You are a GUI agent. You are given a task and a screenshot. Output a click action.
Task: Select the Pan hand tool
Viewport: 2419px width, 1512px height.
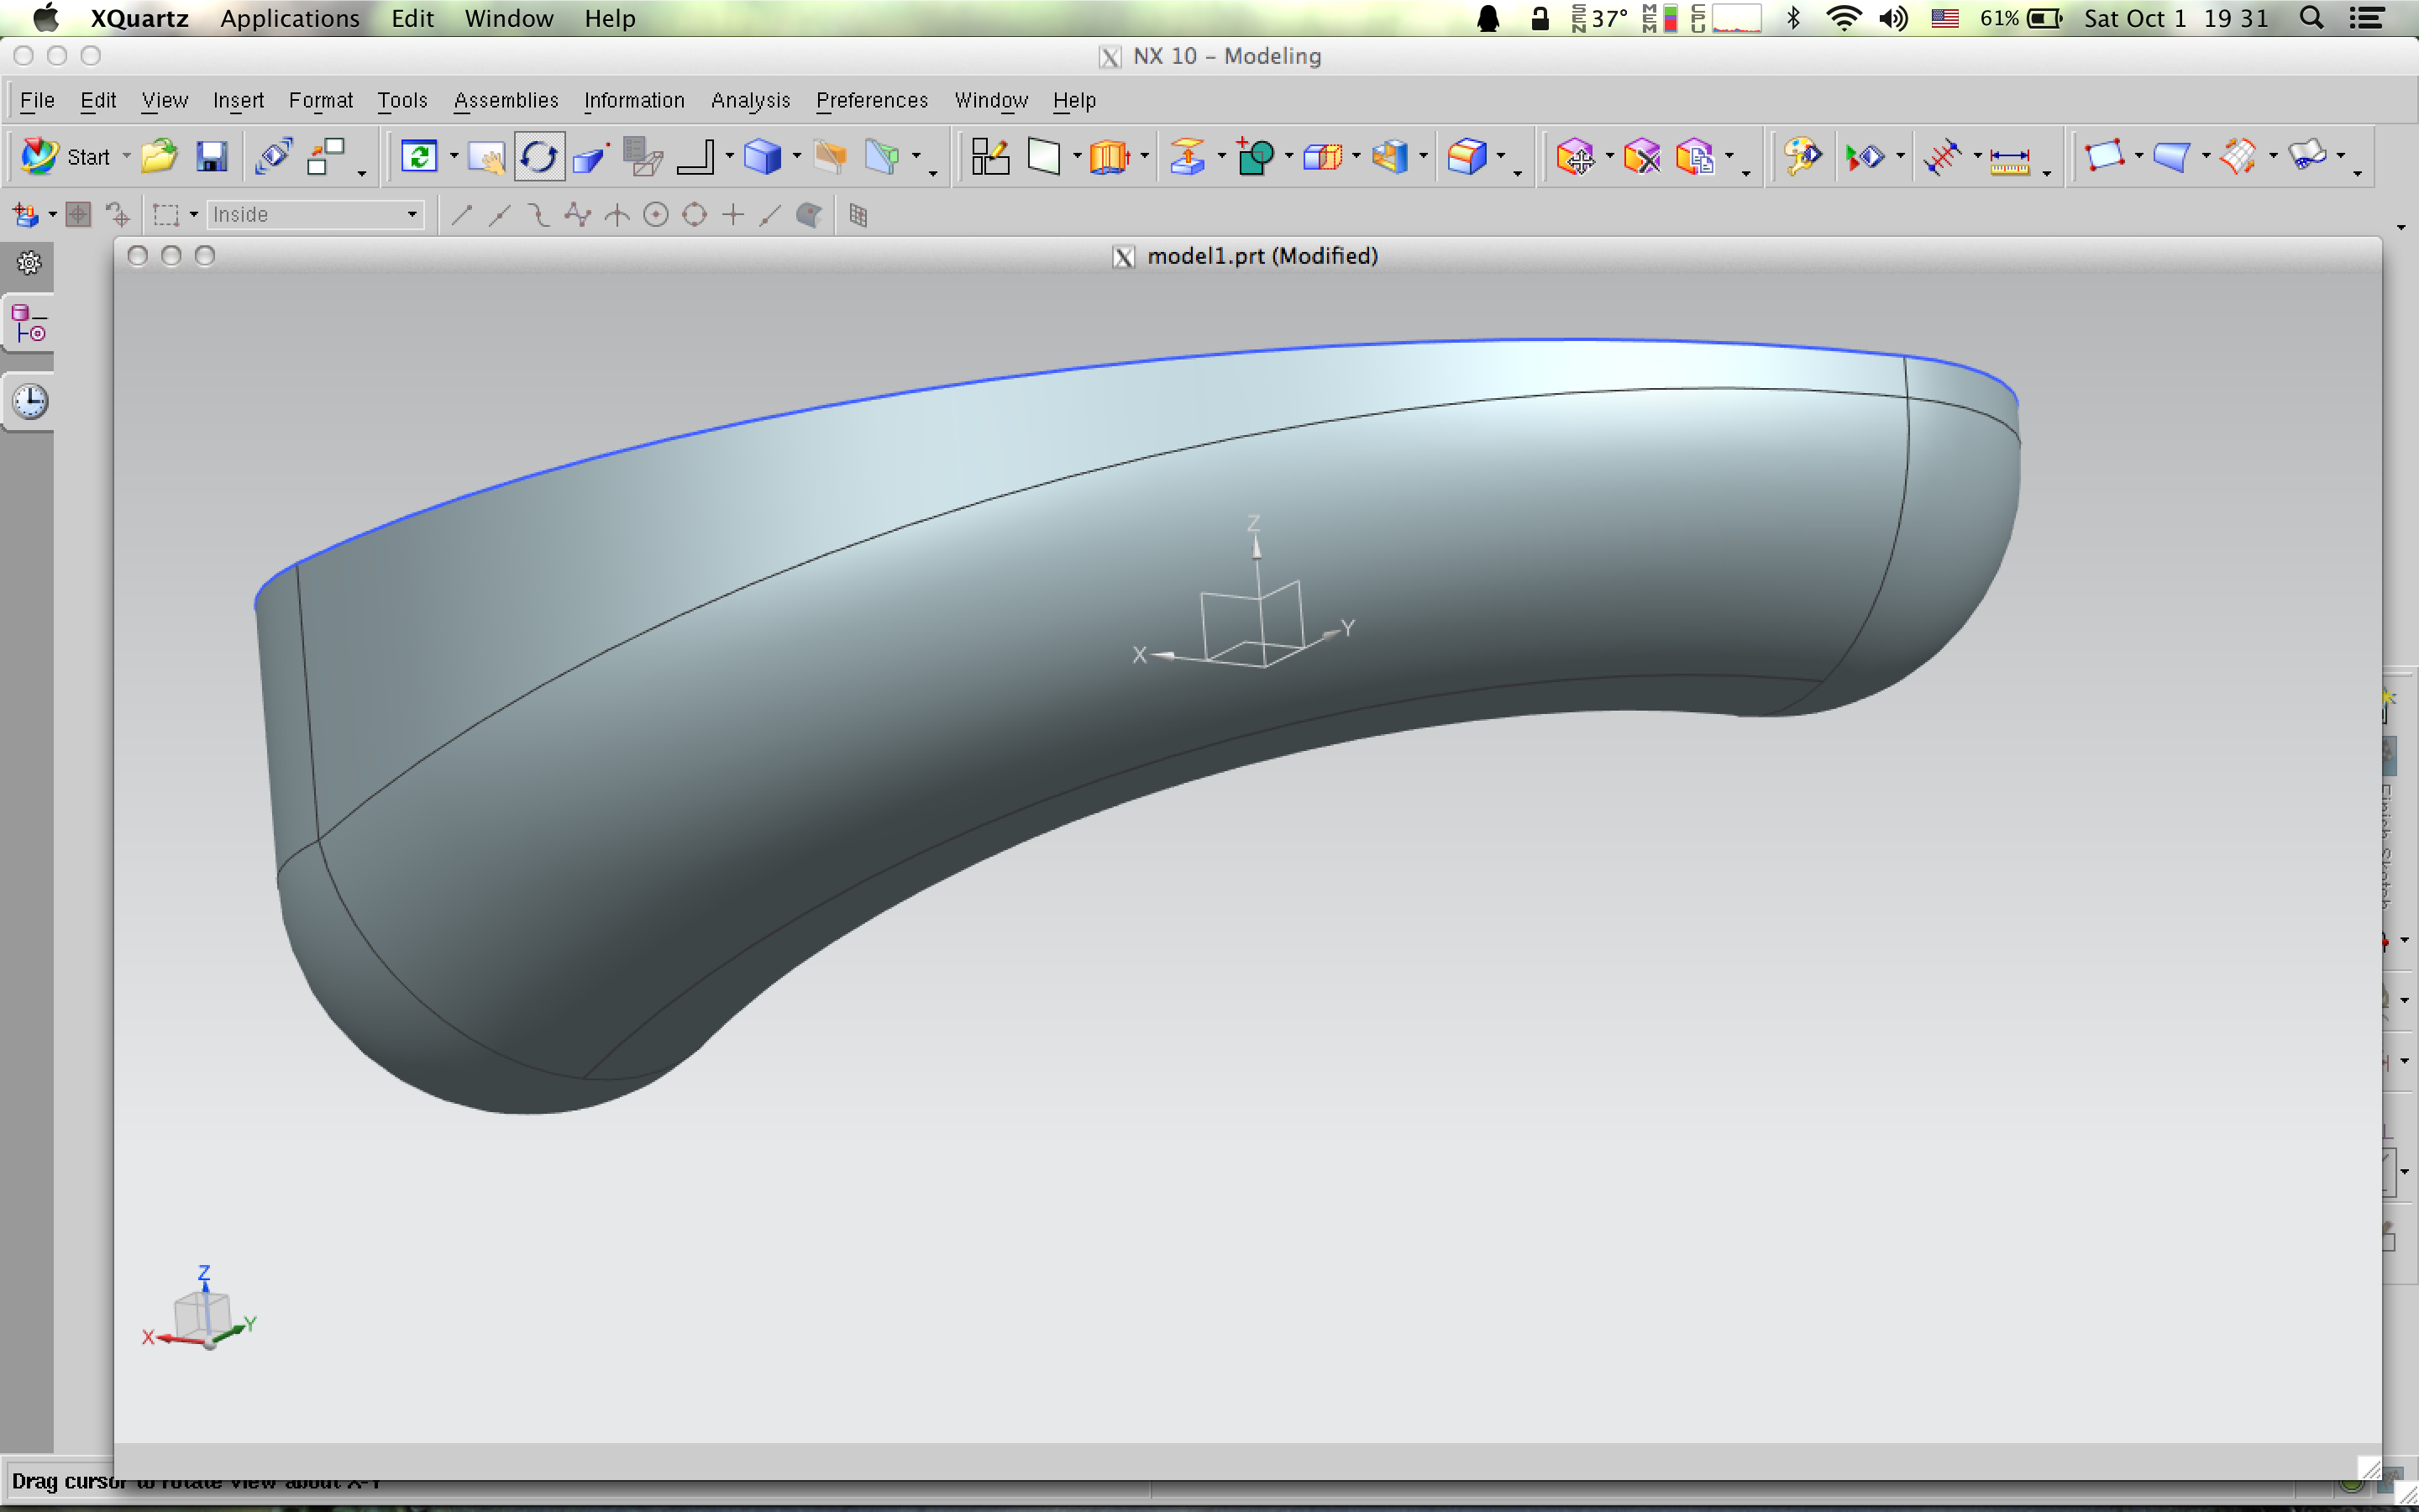pyautogui.click(x=487, y=156)
